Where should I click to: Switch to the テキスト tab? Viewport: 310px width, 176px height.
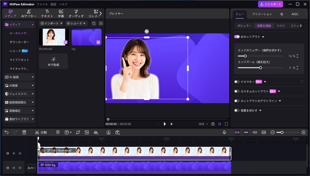pos(47,14)
